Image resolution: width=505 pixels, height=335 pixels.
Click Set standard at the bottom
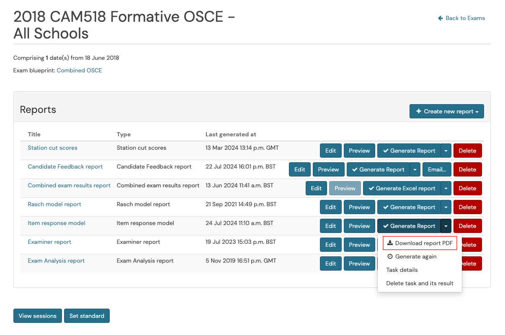87,316
